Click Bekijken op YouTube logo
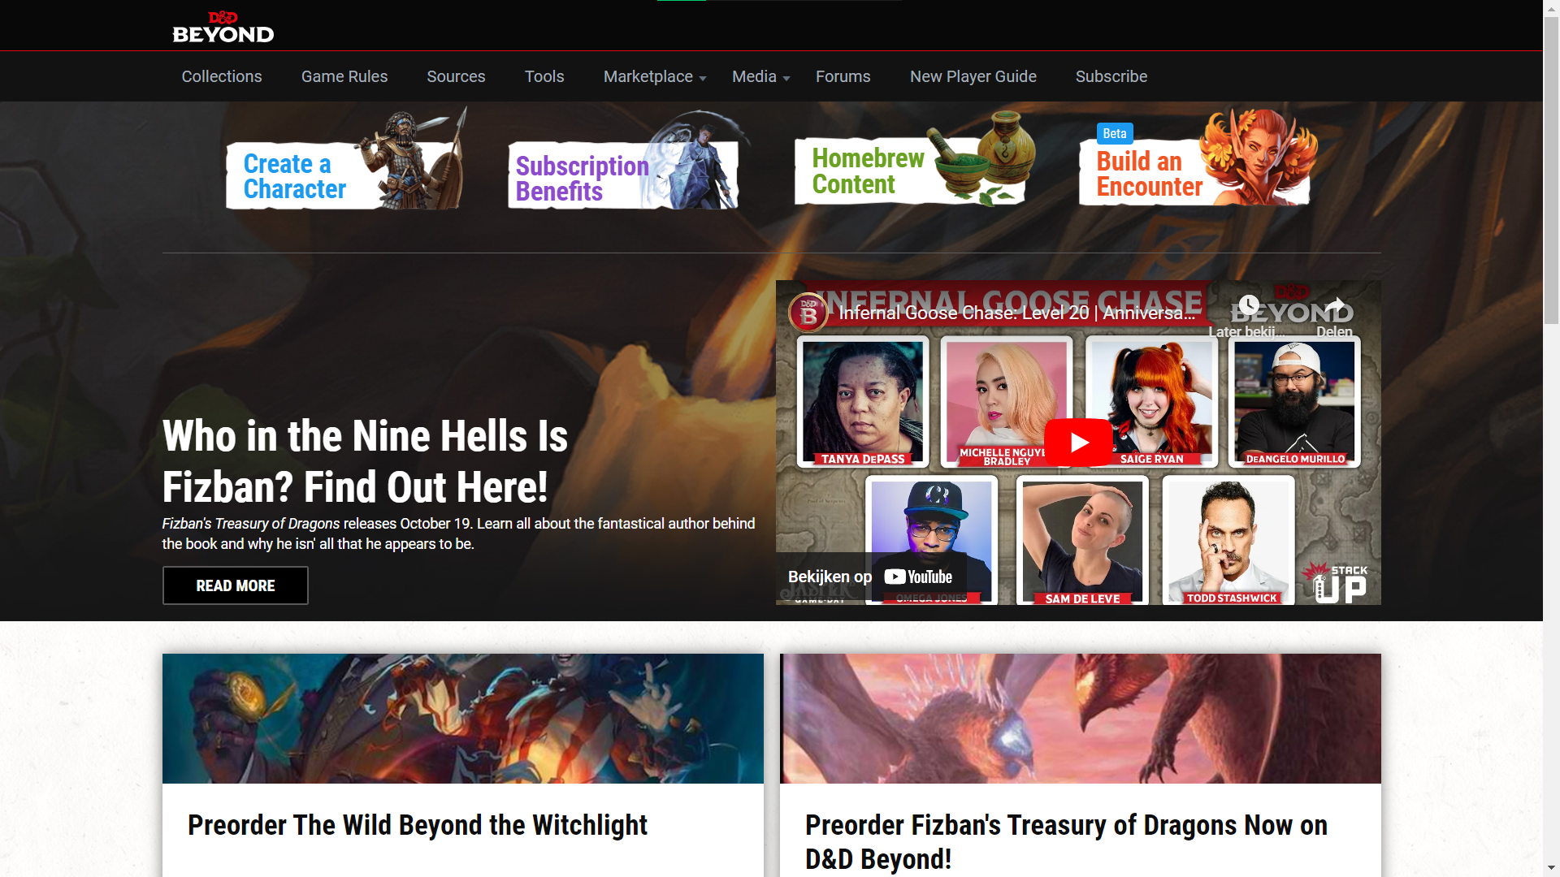The image size is (1560, 877). pos(918,577)
